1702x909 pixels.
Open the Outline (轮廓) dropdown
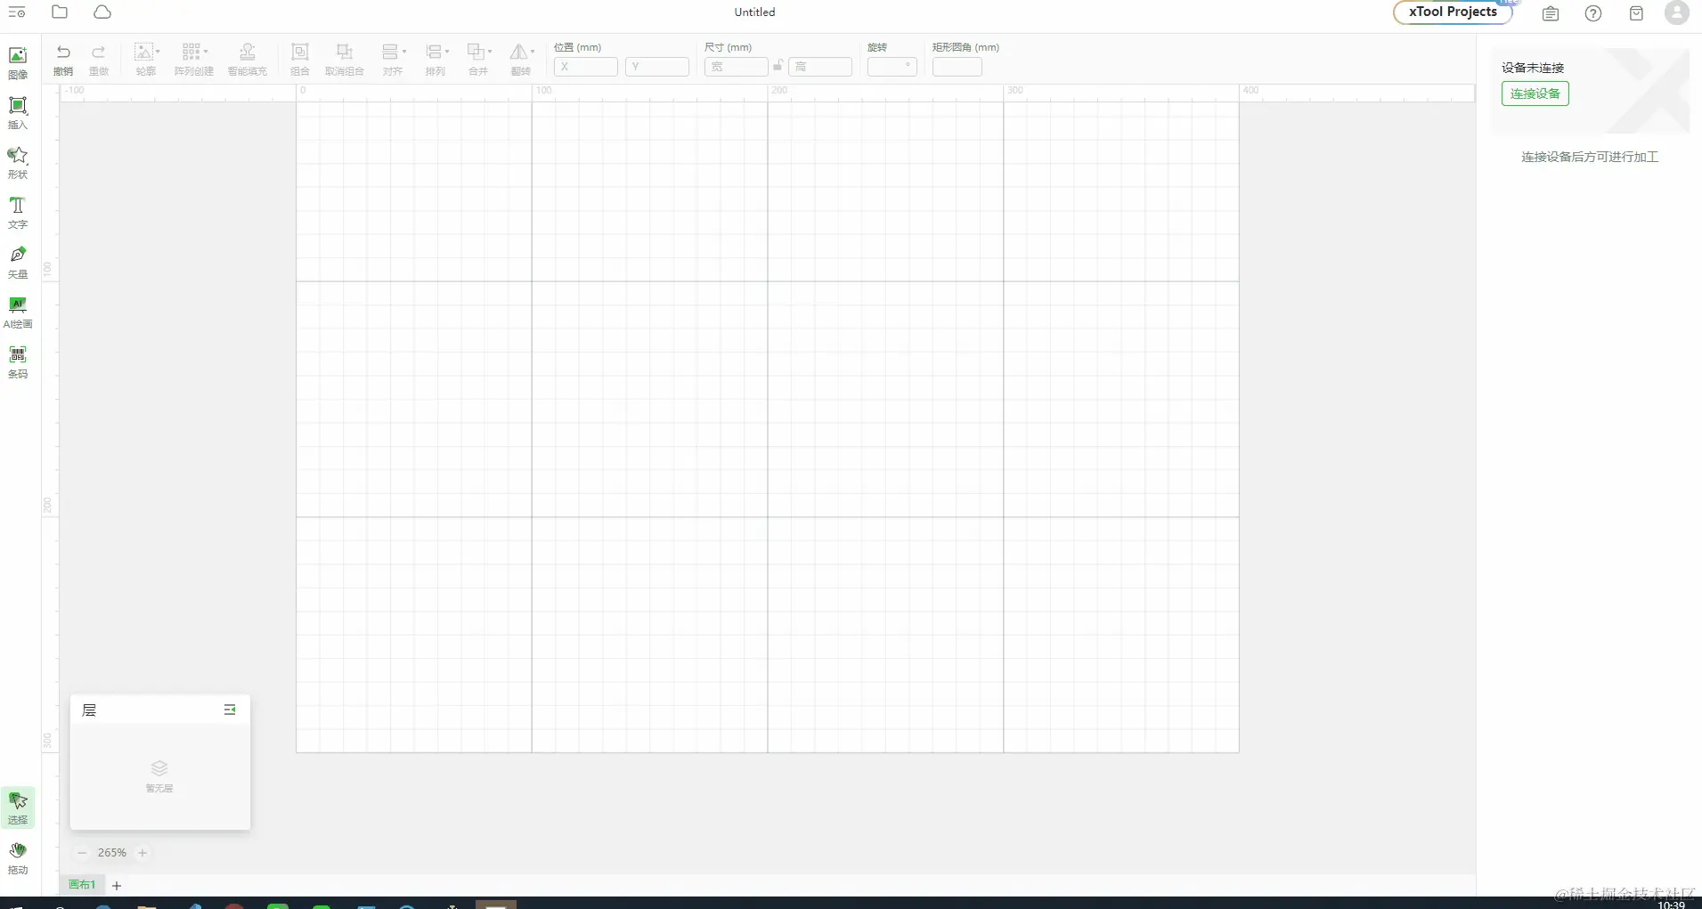(x=146, y=59)
